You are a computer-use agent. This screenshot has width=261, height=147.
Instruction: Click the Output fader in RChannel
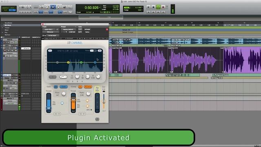tap(104, 101)
